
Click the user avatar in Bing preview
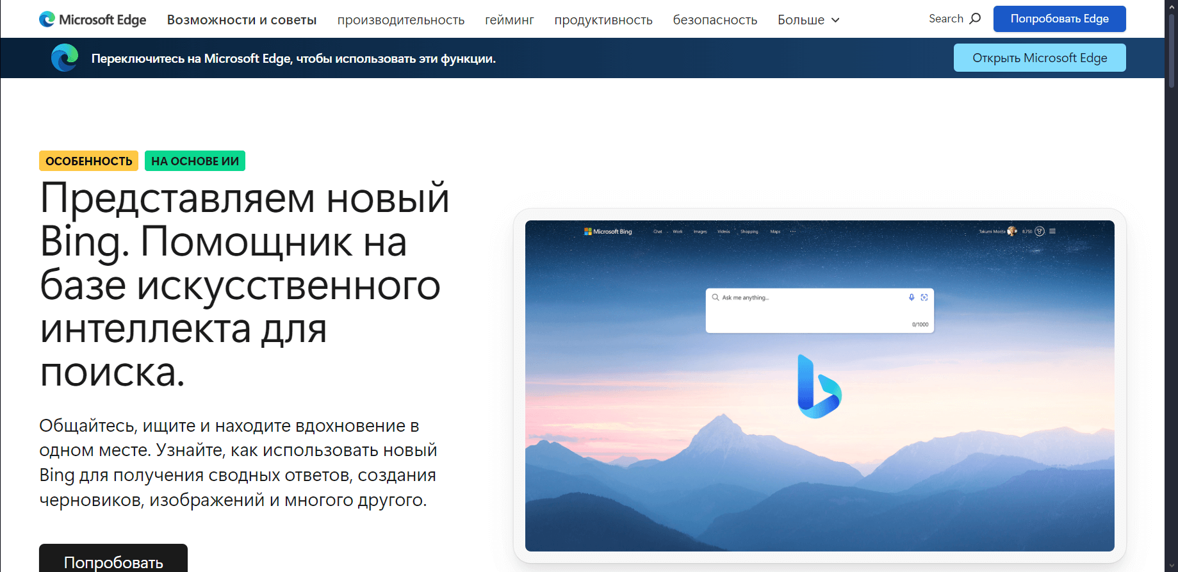tap(1012, 231)
